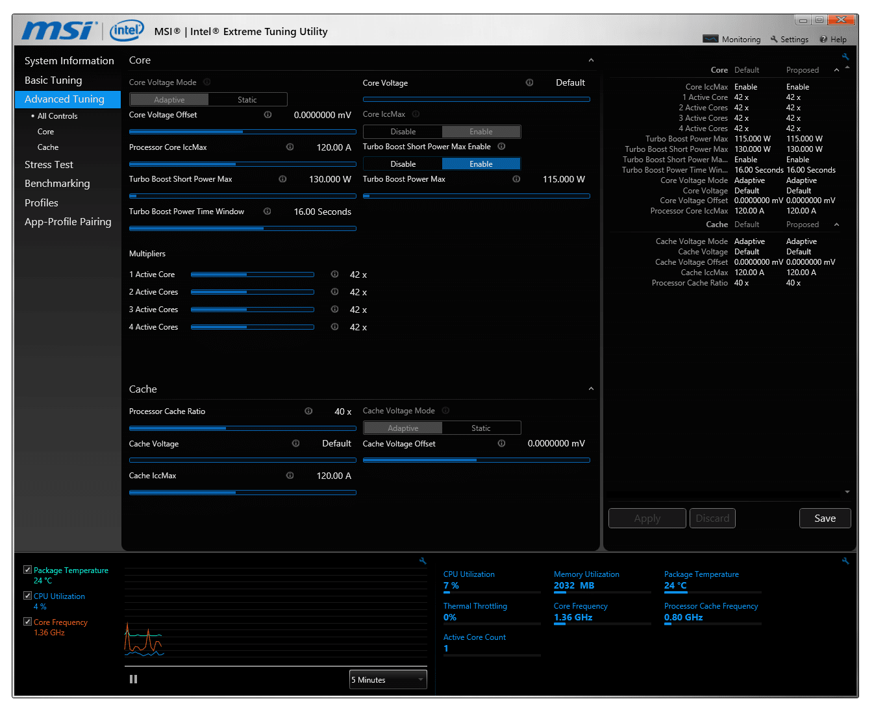Show info for Processor Core IccMax
The image size is (874, 708).
point(290,147)
